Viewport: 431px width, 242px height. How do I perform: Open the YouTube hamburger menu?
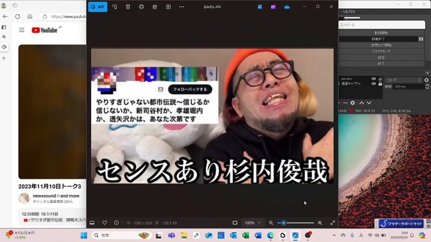(22, 30)
